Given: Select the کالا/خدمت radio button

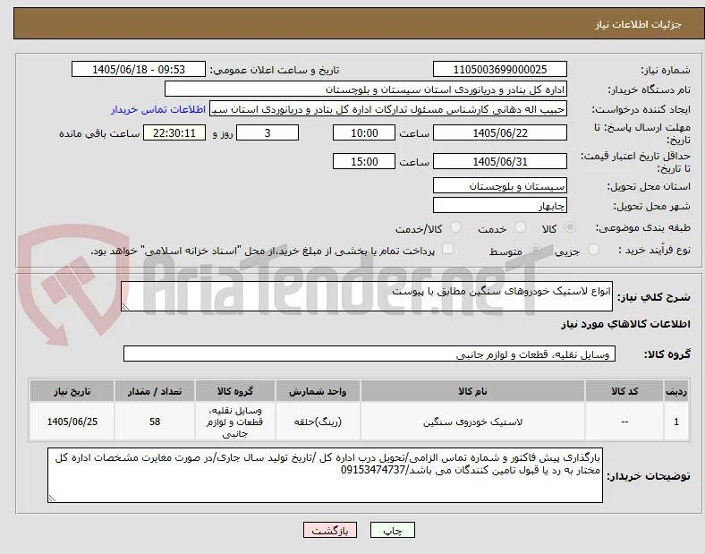Looking at the screenshot, I should pos(456,227).
